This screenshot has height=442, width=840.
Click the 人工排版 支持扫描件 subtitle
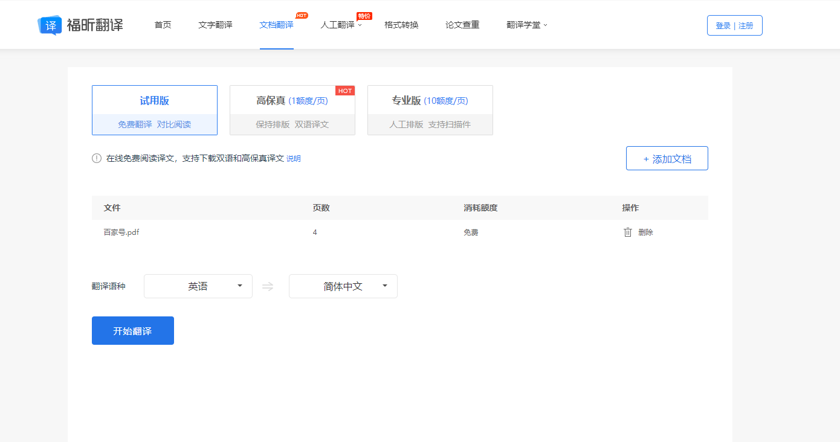430,124
